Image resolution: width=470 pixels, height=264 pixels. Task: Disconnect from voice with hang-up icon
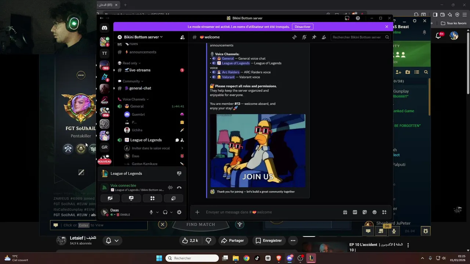point(179,187)
